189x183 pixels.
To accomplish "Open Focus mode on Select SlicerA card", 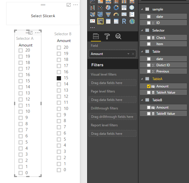I will (x=69, y=5).
